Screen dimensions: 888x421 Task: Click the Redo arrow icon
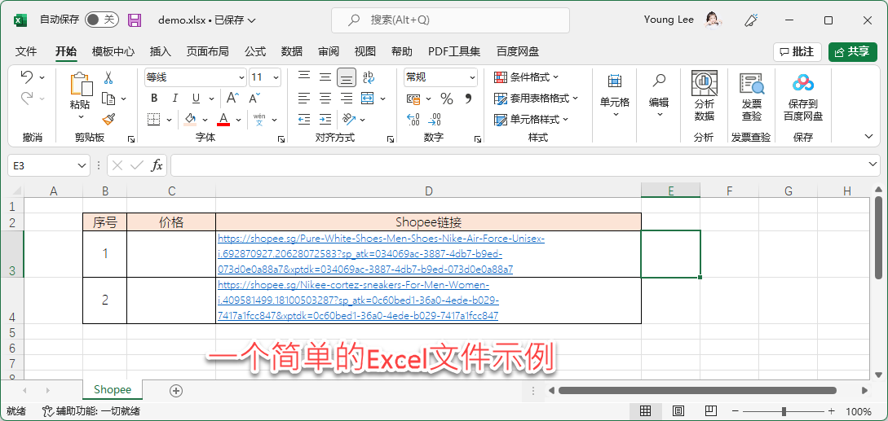pos(27,98)
